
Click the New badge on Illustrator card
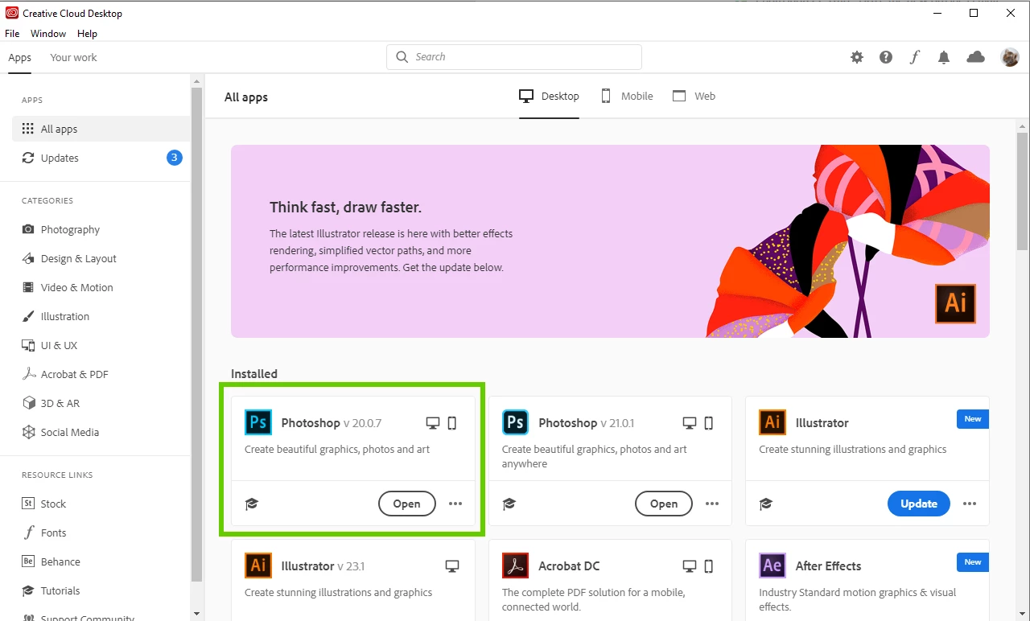(973, 419)
